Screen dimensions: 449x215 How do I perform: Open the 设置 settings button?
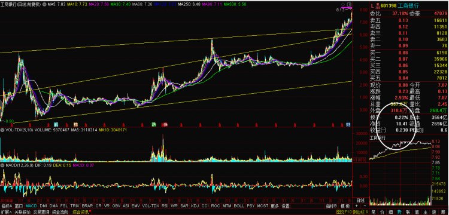[286, 205]
